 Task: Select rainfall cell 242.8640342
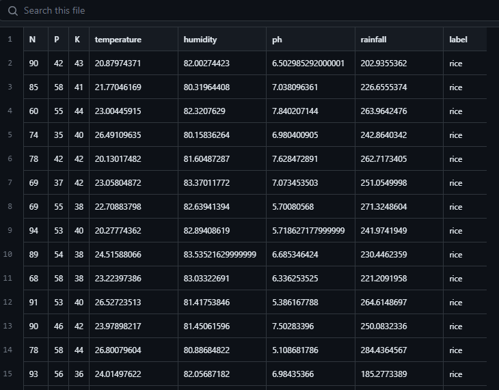coord(399,135)
